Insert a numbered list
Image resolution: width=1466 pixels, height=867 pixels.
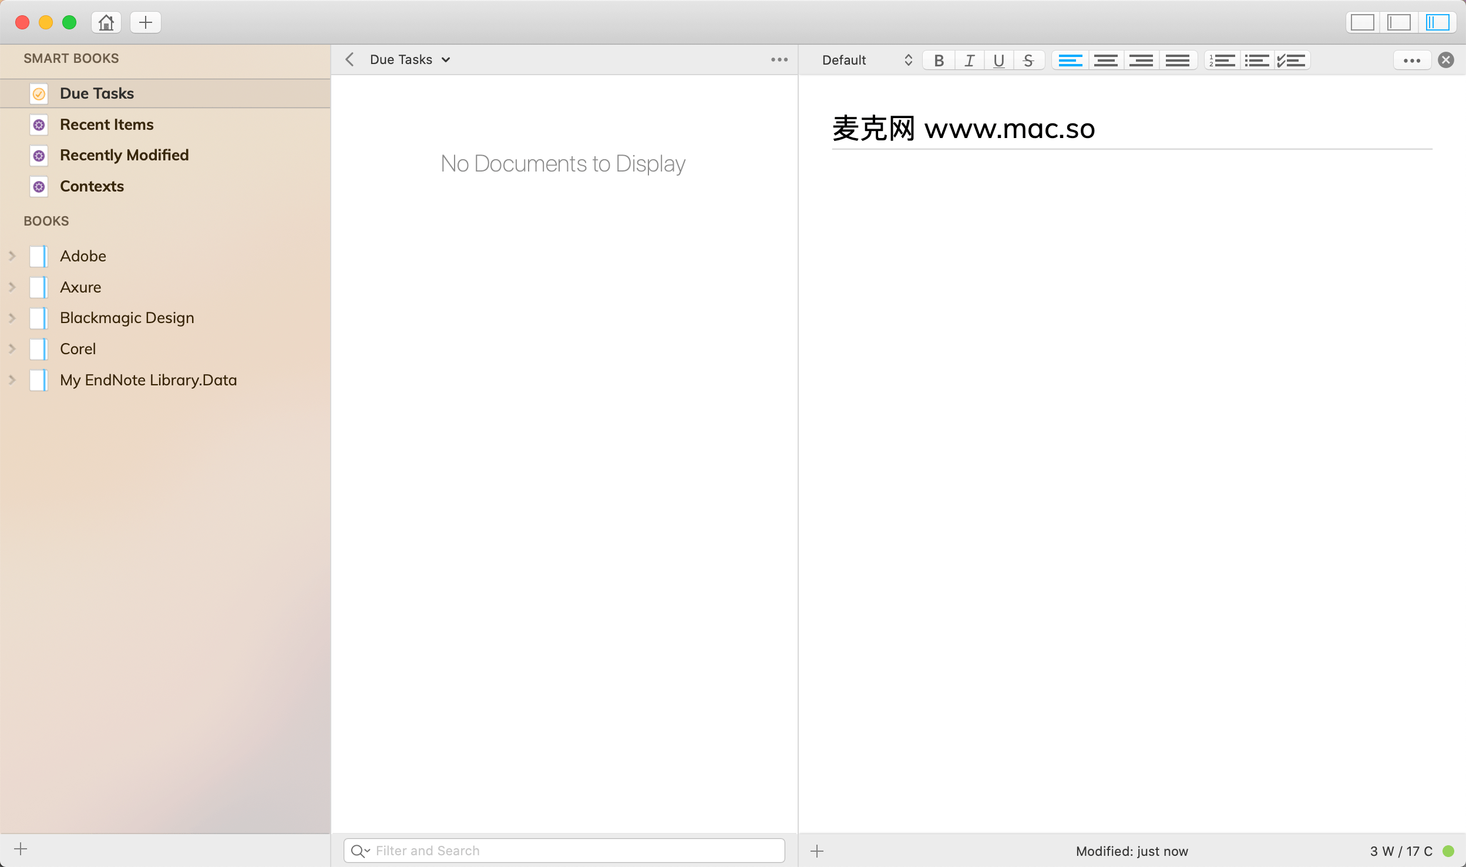(1222, 60)
